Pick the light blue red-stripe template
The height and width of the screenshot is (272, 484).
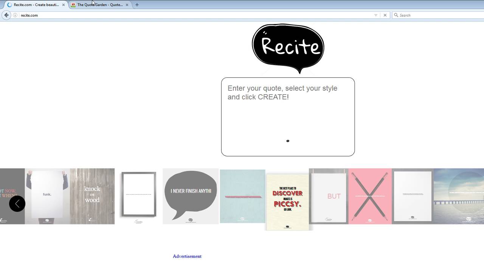pos(242,196)
